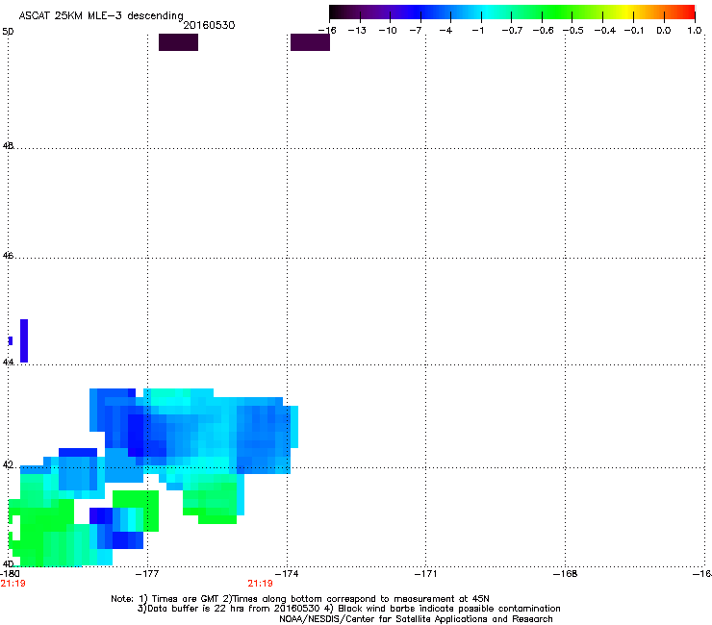Image resolution: width=712 pixels, height=625 pixels.
Task: Click the date label '20160530' under the title
Action: pos(209,25)
